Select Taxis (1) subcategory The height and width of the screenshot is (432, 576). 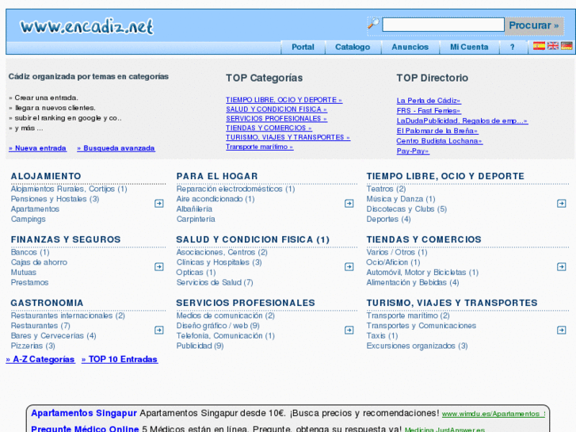[382, 335]
